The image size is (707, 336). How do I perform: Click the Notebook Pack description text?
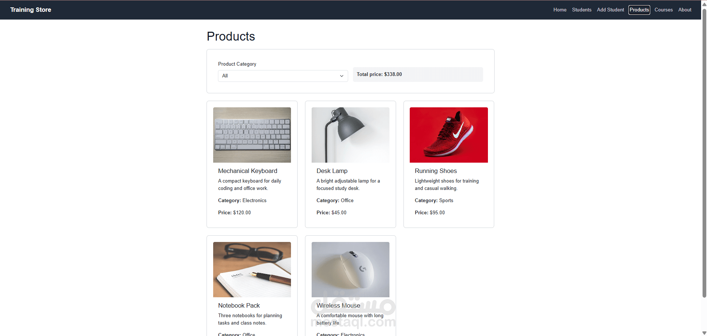pyautogui.click(x=250, y=319)
